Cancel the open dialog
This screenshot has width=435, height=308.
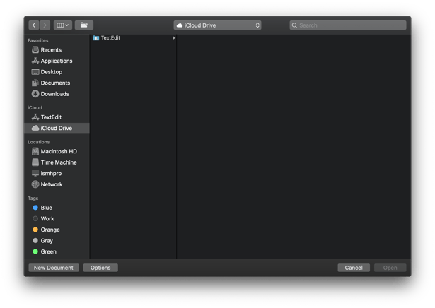point(354,268)
